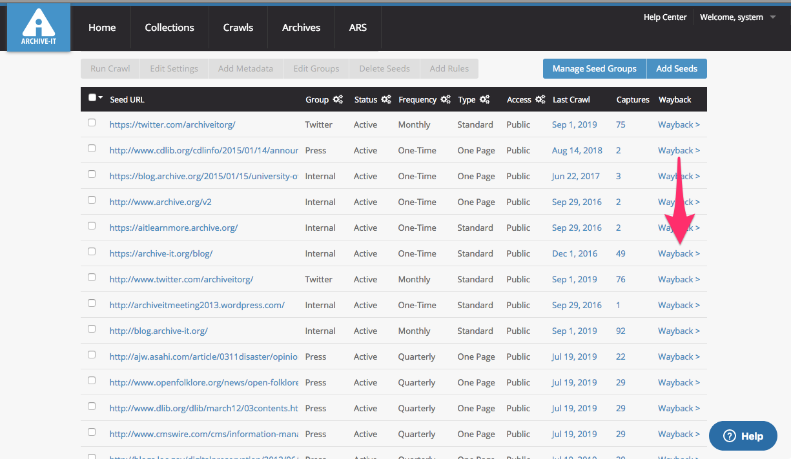Click the Manage Seed Groups button
Viewport: 791px width, 459px height.
tap(594, 68)
